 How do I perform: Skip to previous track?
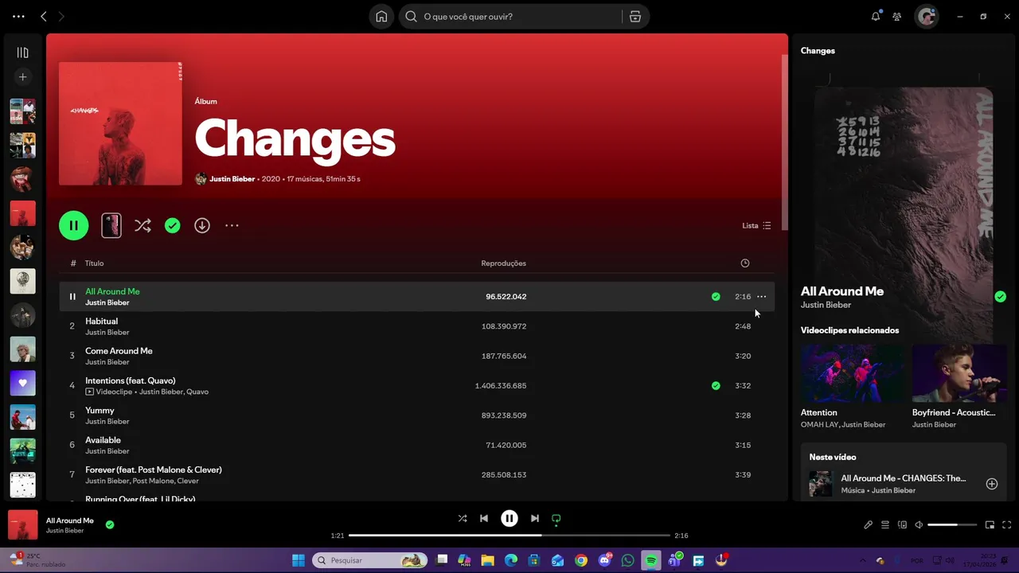coord(484,518)
